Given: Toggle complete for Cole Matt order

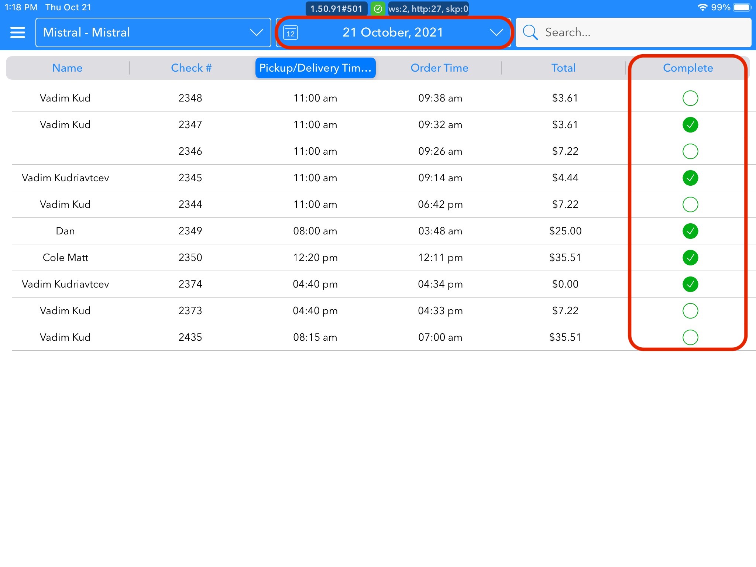Looking at the screenshot, I should [690, 258].
